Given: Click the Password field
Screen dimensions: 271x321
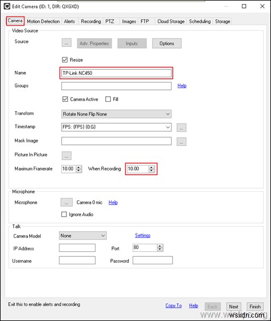Looking at the screenshot, I should 153,260.
